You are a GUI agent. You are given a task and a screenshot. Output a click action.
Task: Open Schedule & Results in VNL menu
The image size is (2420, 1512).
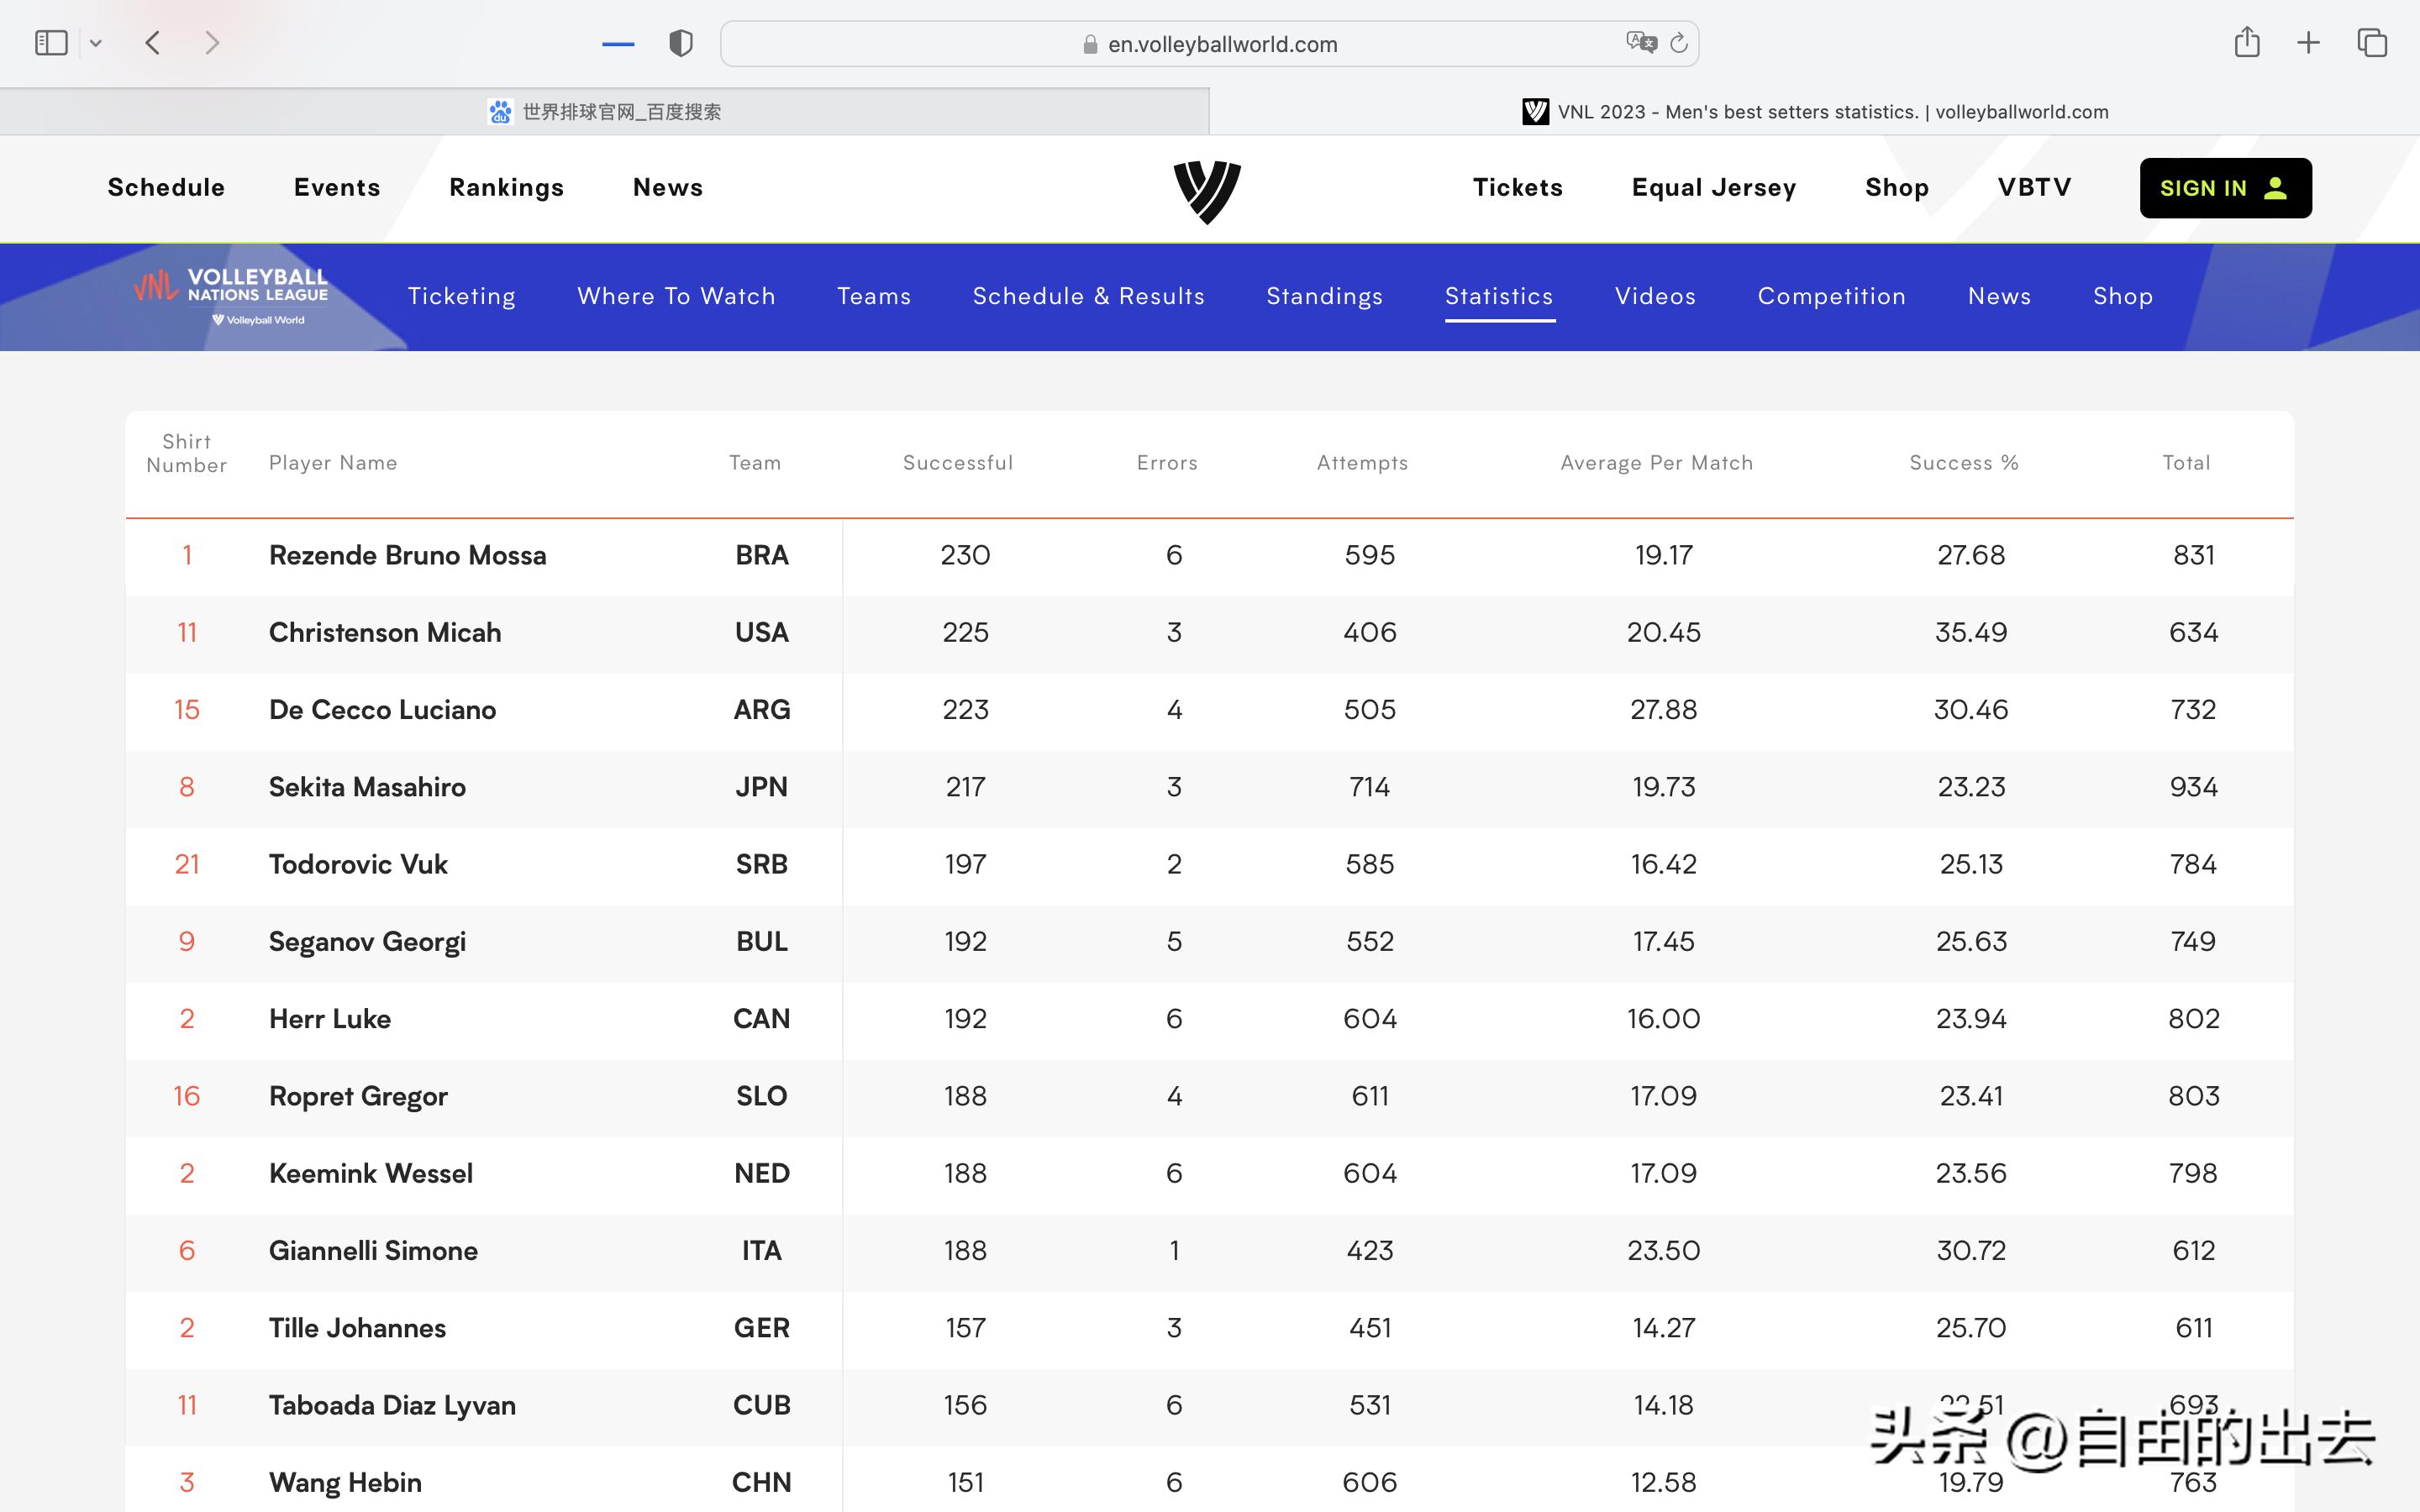pos(1088,296)
